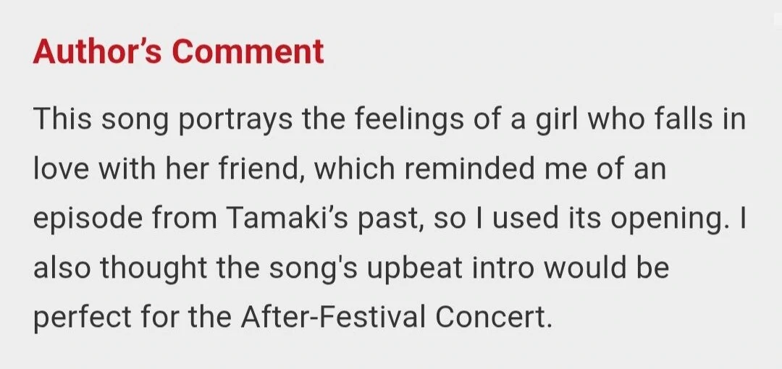
Task: Select the word friend in the second line
Action: coord(261,169)
